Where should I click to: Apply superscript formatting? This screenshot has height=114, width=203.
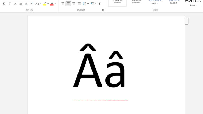(x=32, y=4)
